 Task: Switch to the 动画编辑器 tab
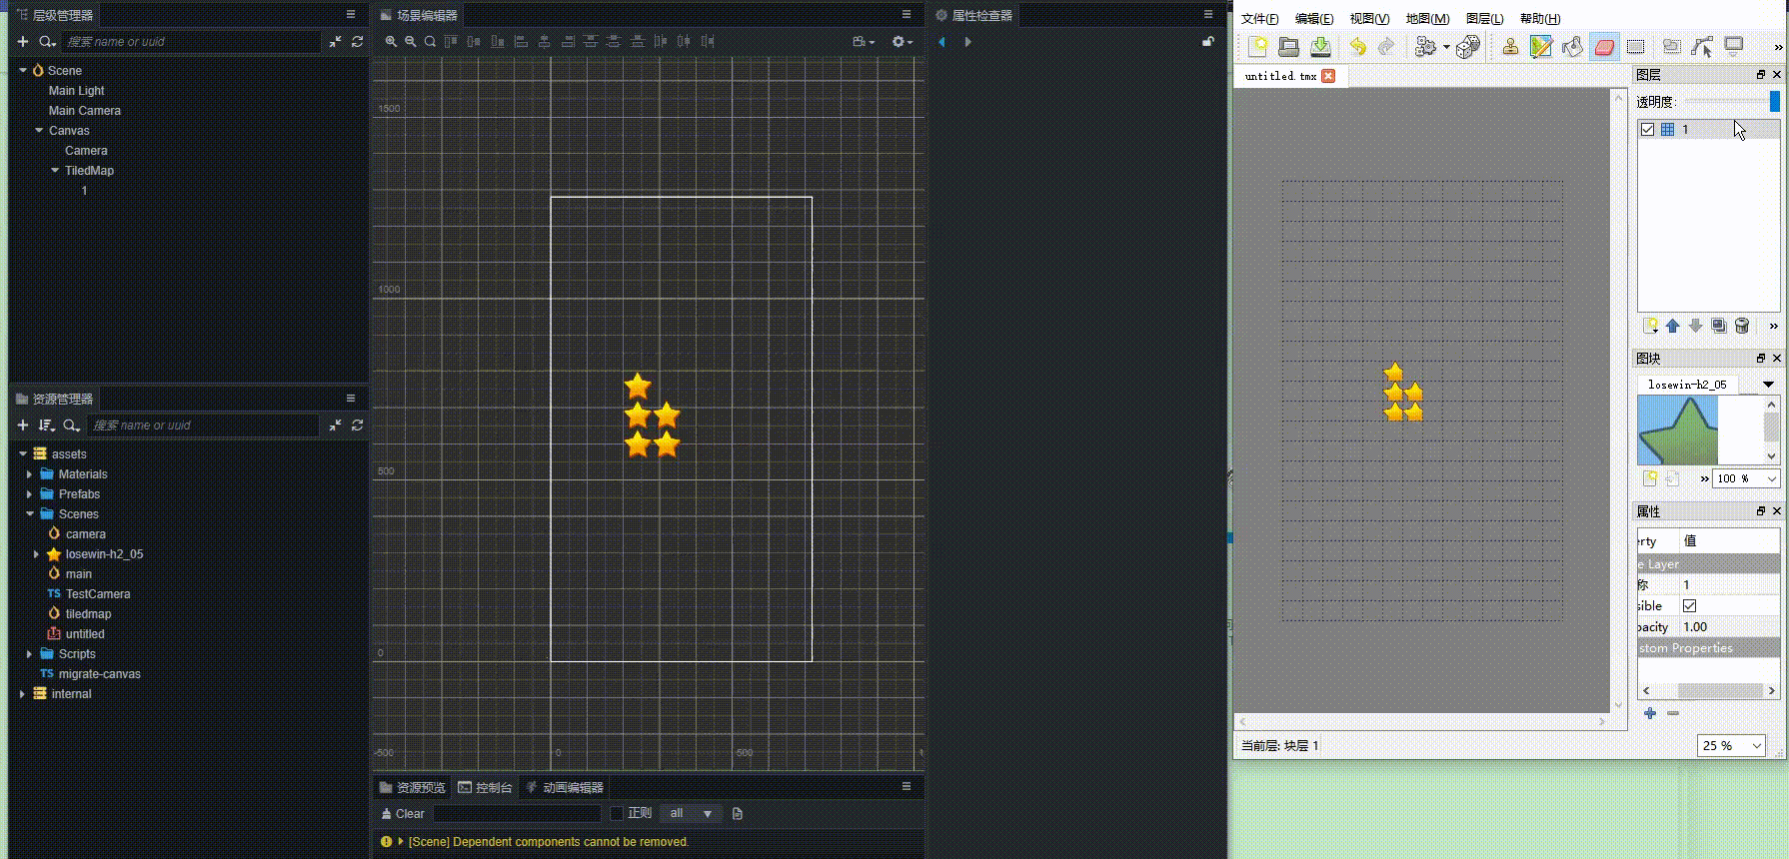click(564, 787)
